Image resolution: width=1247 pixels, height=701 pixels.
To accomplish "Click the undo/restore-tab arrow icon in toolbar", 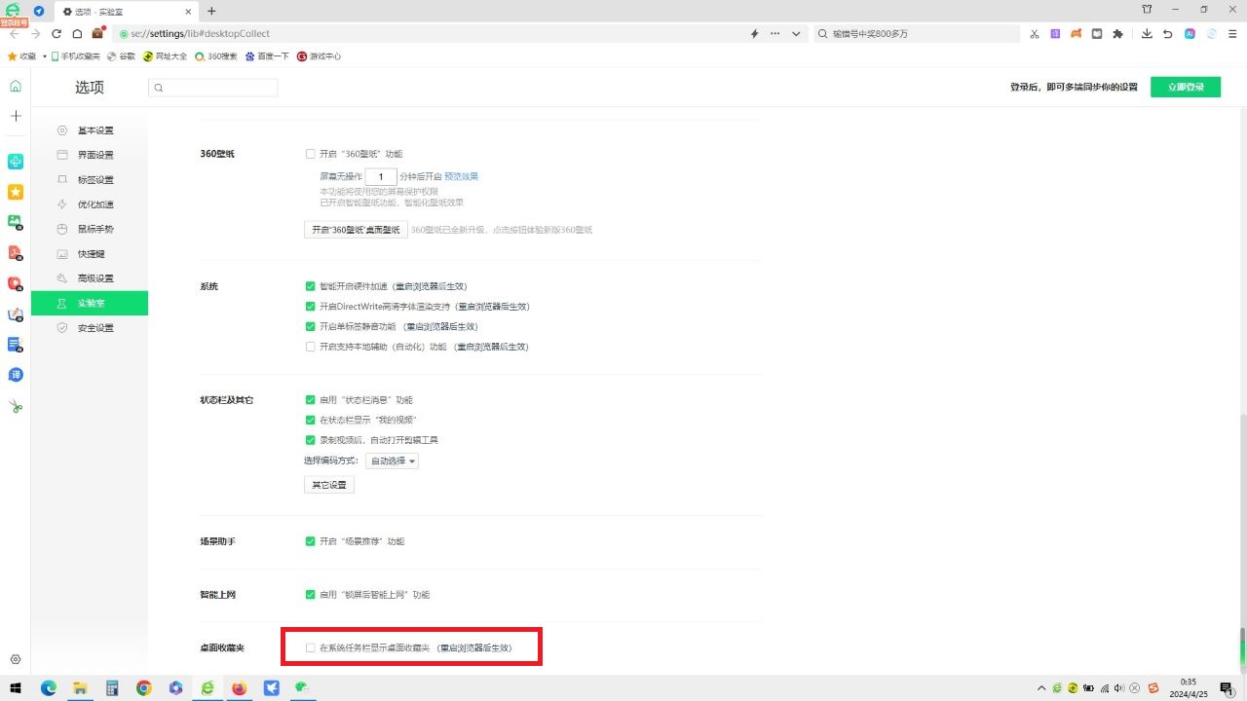I will [1168, 33].
